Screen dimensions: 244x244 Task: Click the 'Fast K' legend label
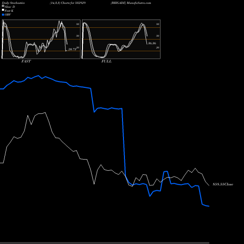(9, 11)
